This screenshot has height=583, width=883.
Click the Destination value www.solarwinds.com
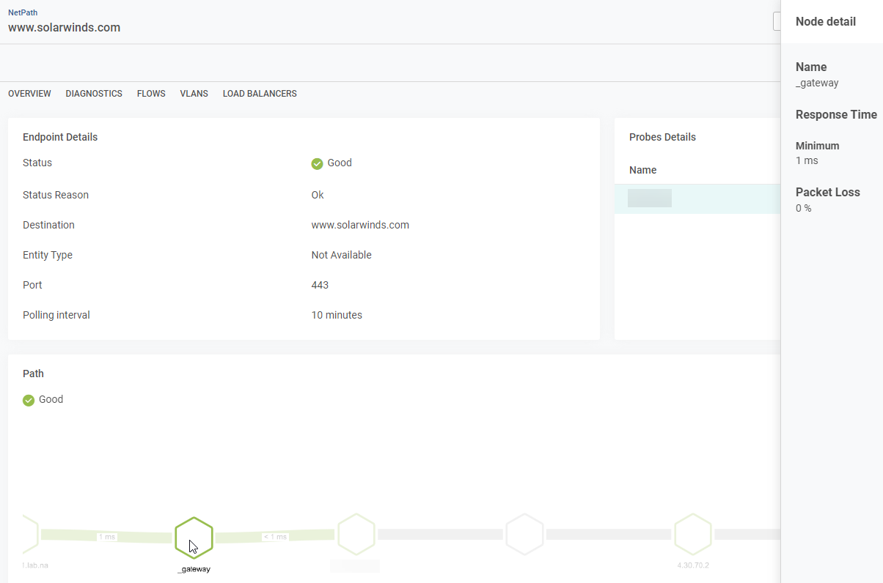[x=360, y=225]
